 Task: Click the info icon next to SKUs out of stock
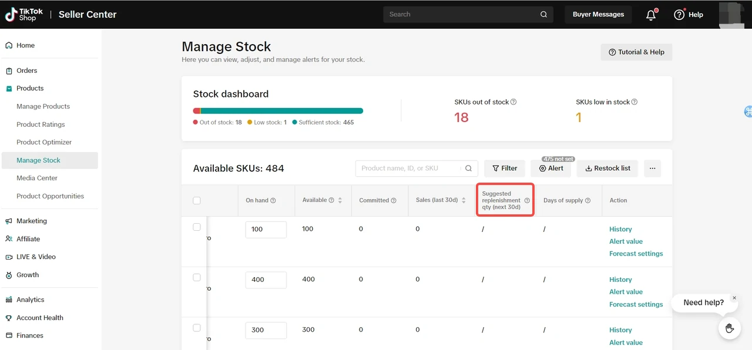(513, 102)
